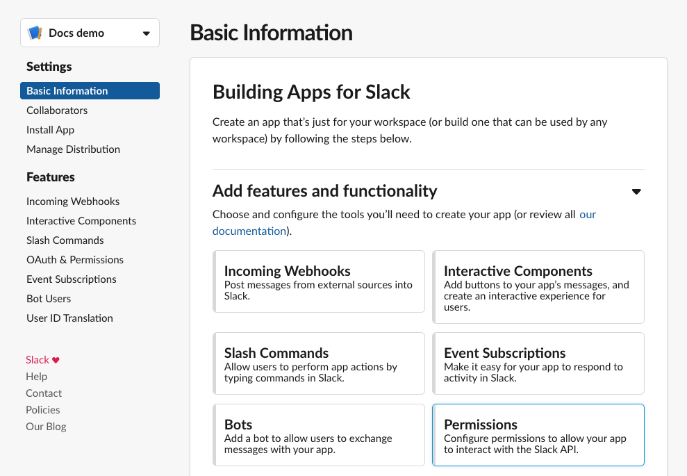Select Slash Commands in the sidebar
This screenshot has width=687, height=476.
65,240
